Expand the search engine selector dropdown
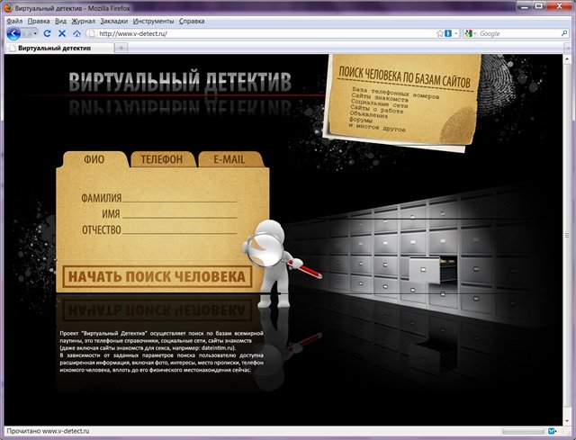This screenshot has height=440, width=576. click(x=474, y=33)
